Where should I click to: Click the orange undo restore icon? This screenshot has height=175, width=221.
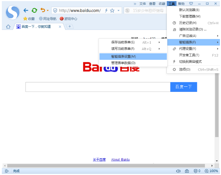click(43, 10)
